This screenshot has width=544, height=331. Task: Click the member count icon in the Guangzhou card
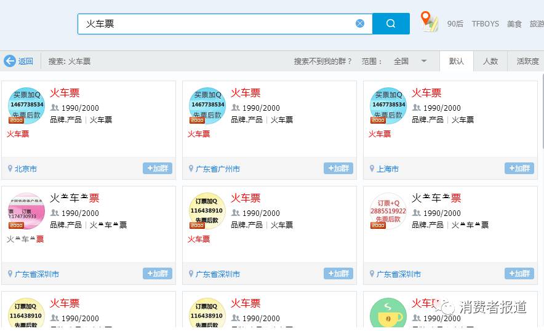[236, 108]
